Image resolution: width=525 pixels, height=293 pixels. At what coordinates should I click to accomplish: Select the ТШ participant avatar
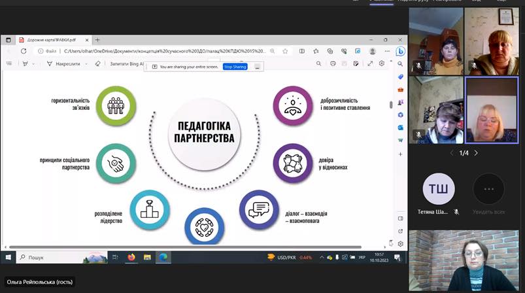[x=439, y=189]
